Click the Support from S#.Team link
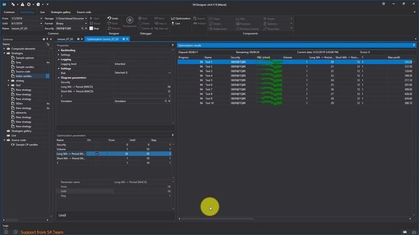The width and height of the screenshot is (419, 235). click(x=42, y=232)
